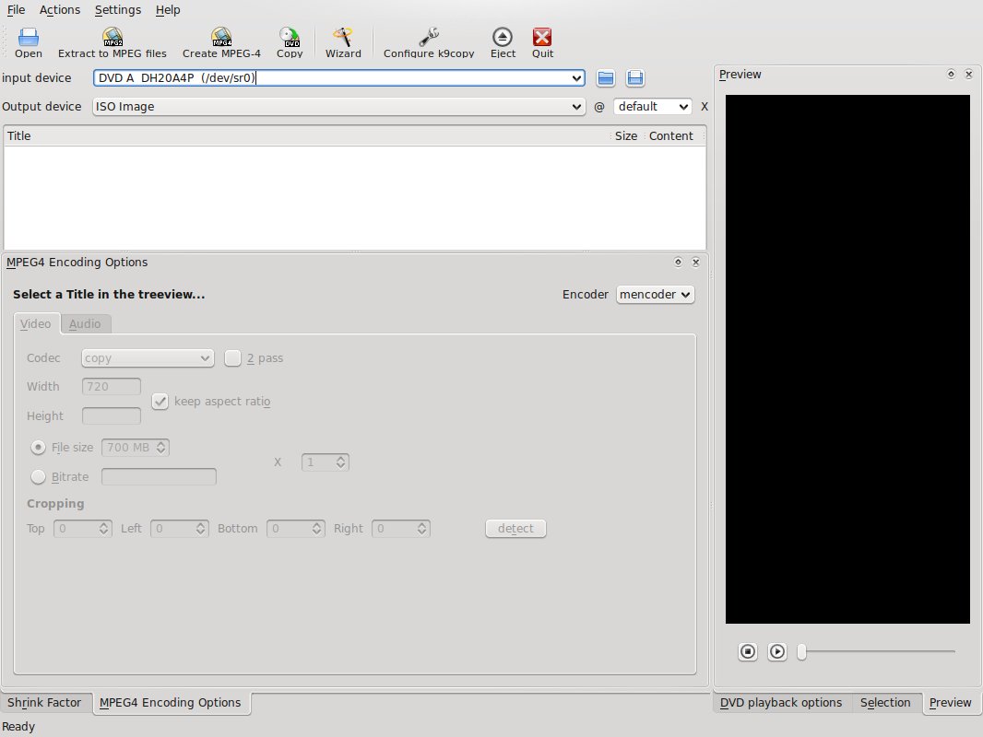
Task: Click the Bottom cropping spinner
Action: click(x=296, y=529)
